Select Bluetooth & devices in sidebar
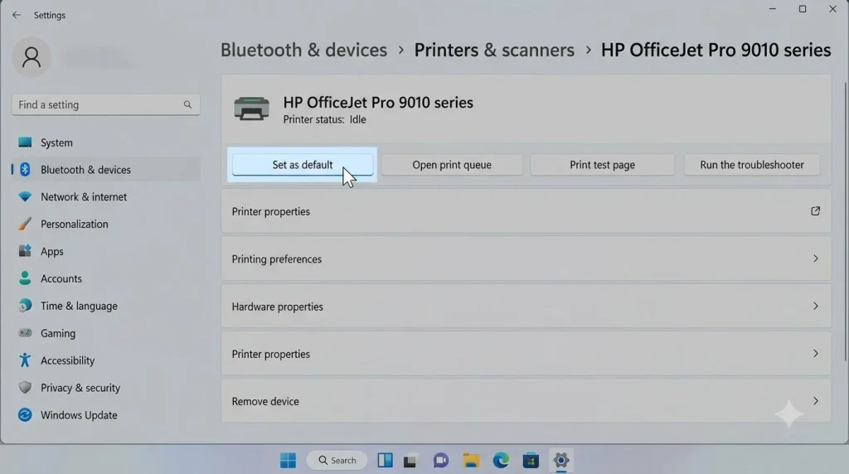The image size is (849, 474). pyautogui.click(x=106, y=169)
